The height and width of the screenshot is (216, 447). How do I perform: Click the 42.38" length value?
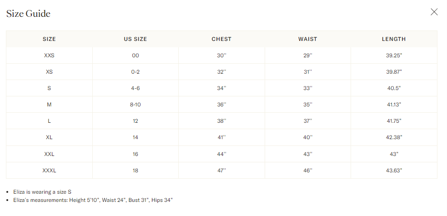tap(394, 137)
